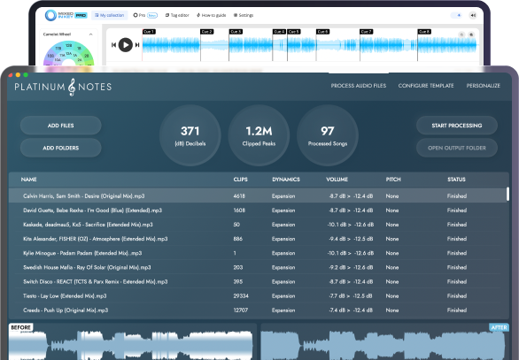Open Settings in Mixed In Key window
The width and height of the screenshot is (519, 360).
coord(244,15)
